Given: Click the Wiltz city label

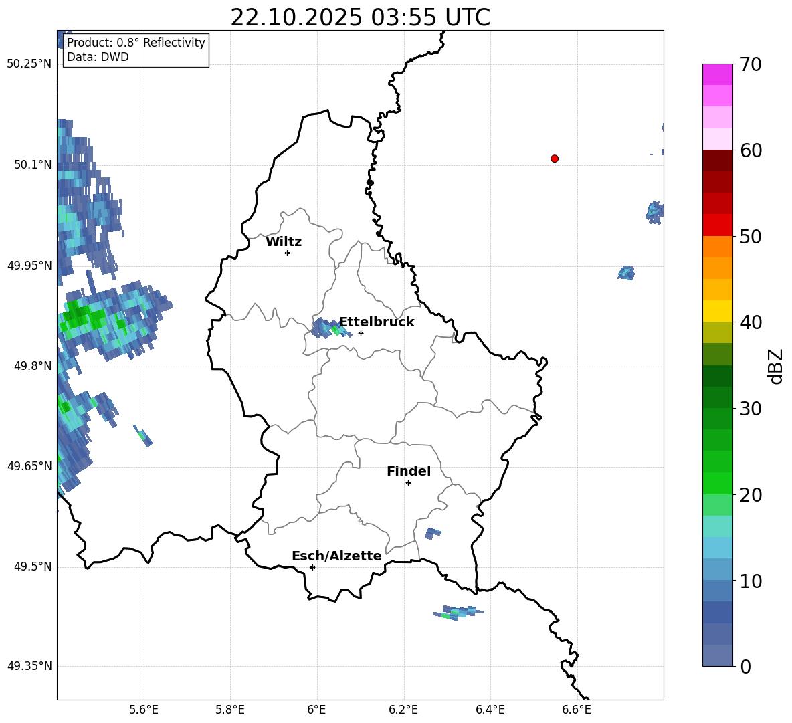Looking at the screenshot, I should (x=284, y=242).
